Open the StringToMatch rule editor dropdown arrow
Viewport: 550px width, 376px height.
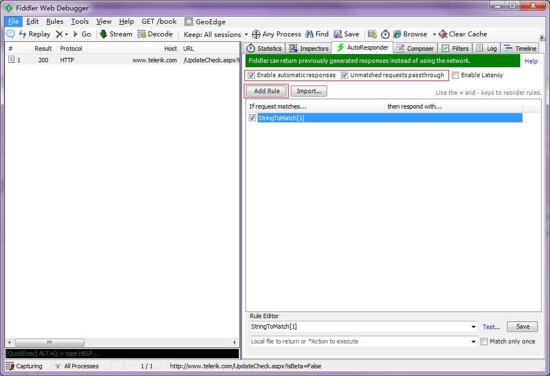473,326
